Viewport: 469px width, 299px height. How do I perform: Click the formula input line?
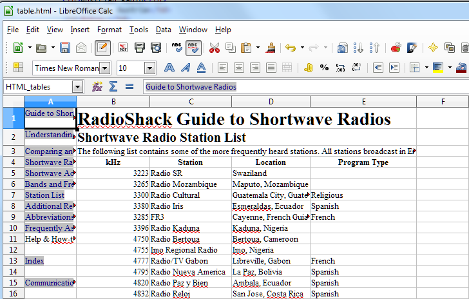[306, 87]
